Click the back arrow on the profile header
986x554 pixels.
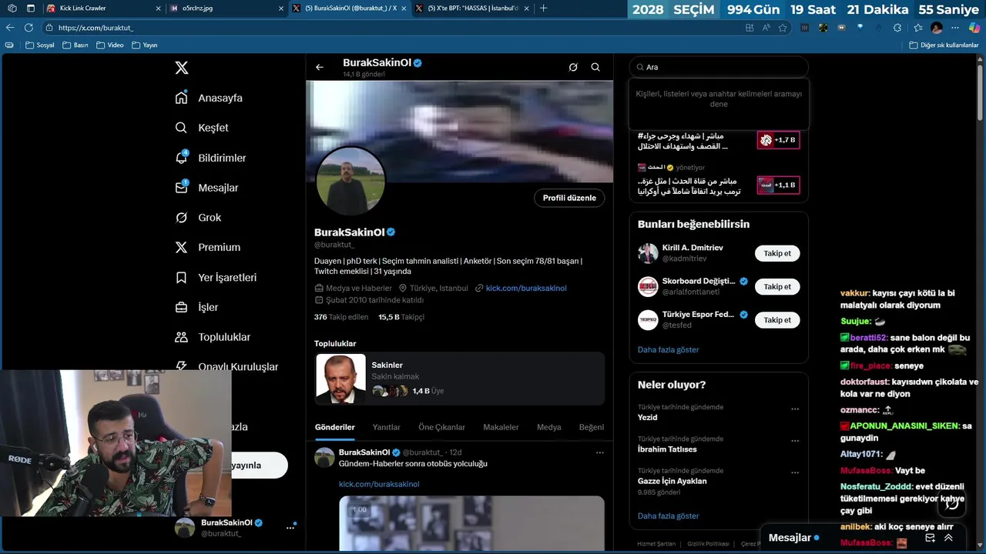[320, 67]
